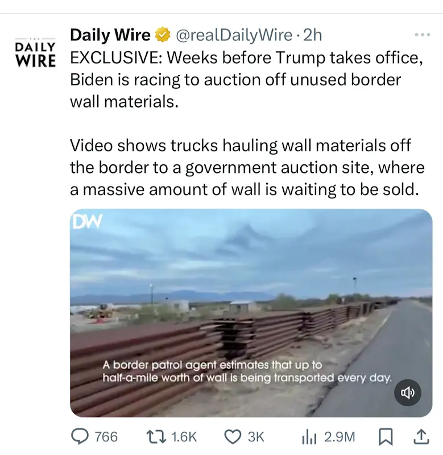Open the 2h timestamp link
The image size is (443, 455).
click(312, 35)
